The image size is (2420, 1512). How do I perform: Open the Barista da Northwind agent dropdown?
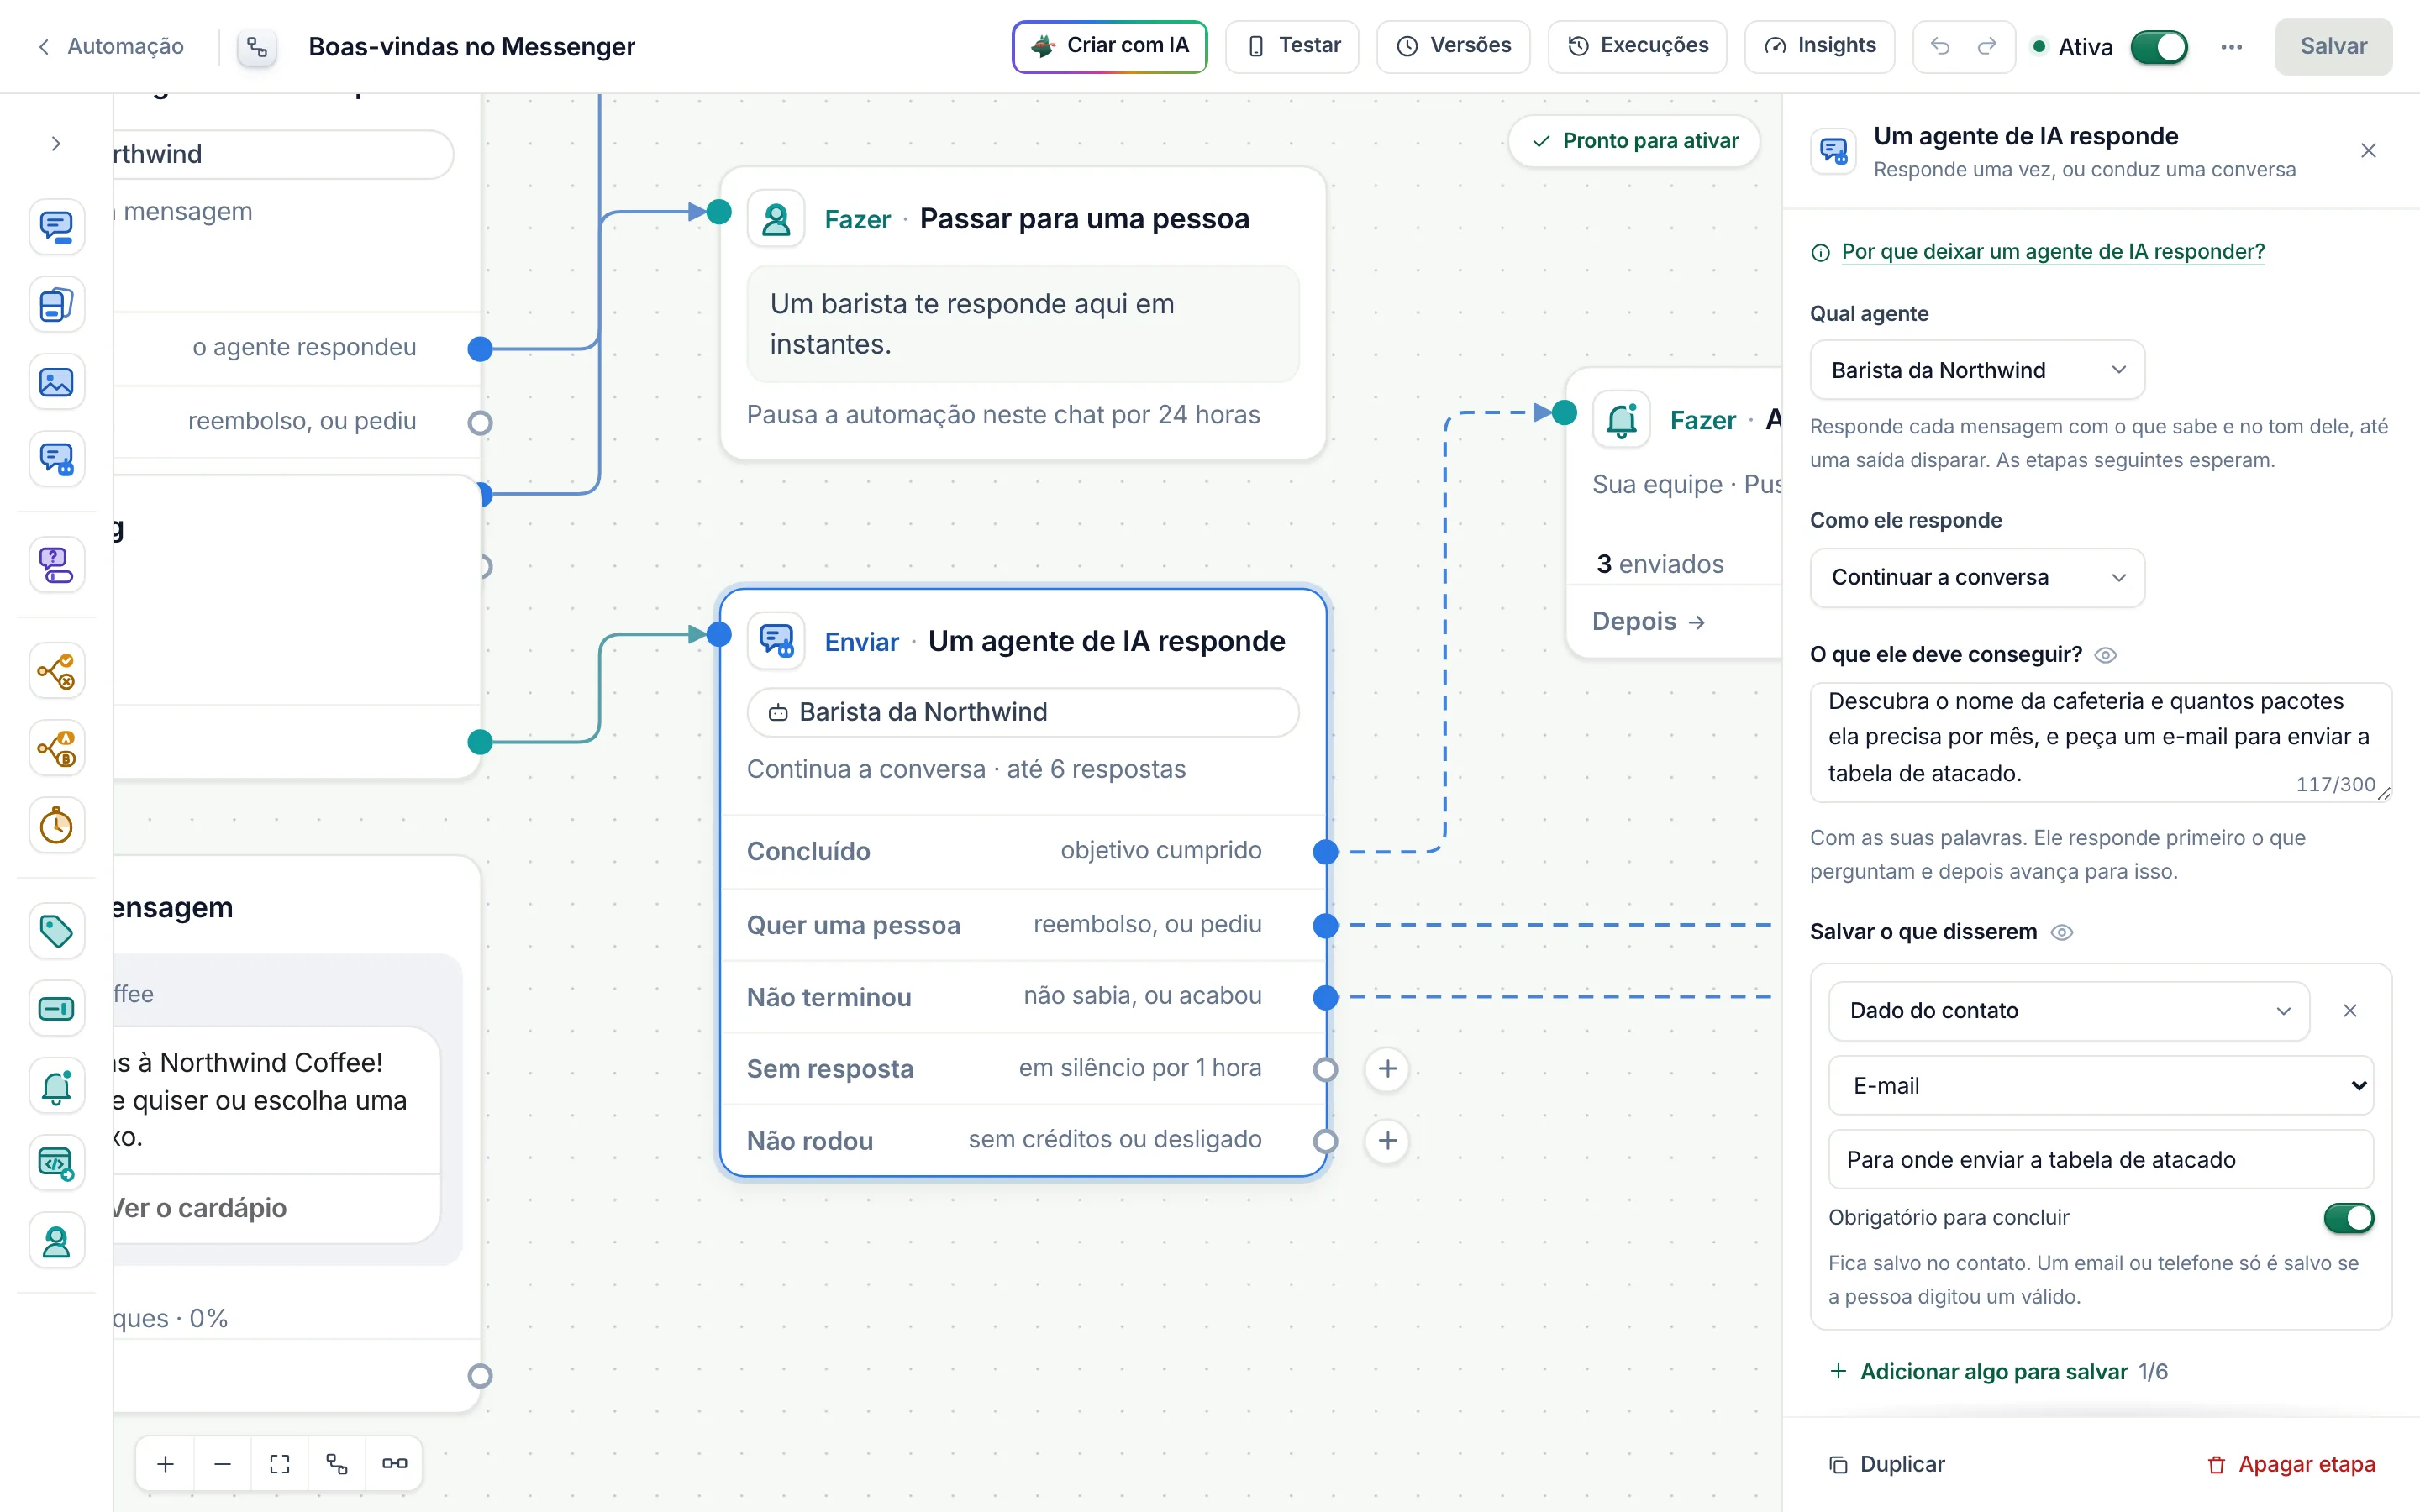[x=1977, y=370]
